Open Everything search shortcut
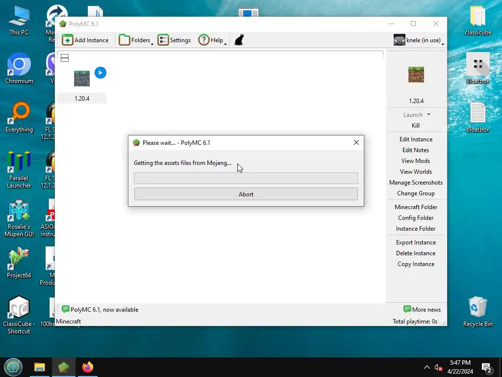 tap(19, 117)
